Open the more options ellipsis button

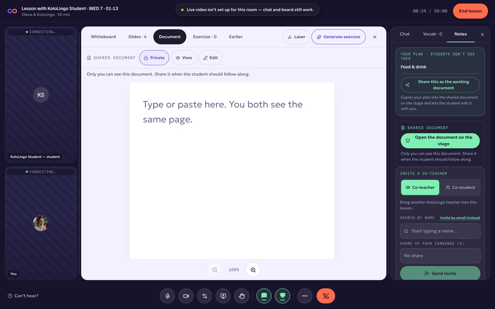coord(305,296)
